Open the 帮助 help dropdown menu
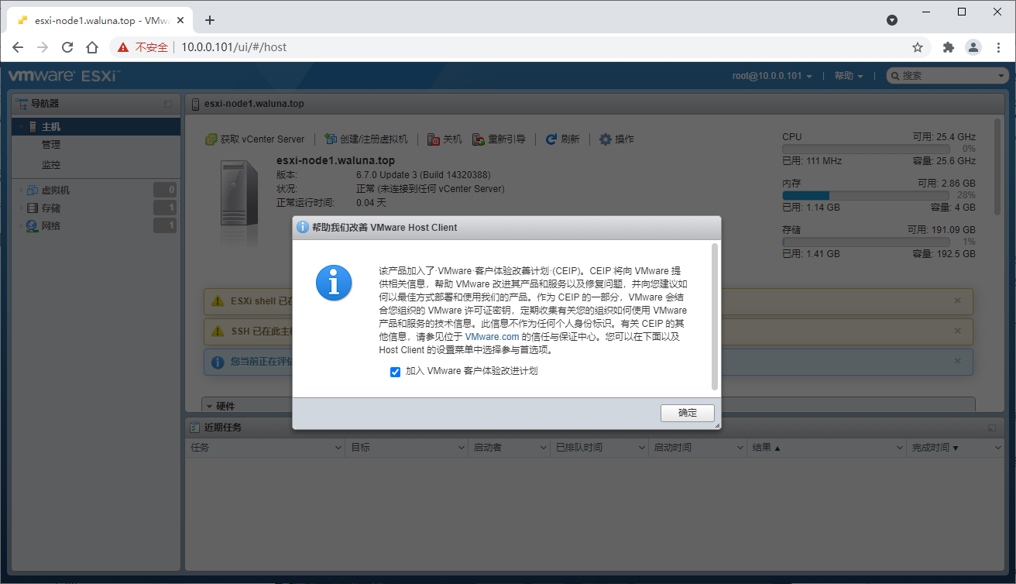 (x=849, y=76)
